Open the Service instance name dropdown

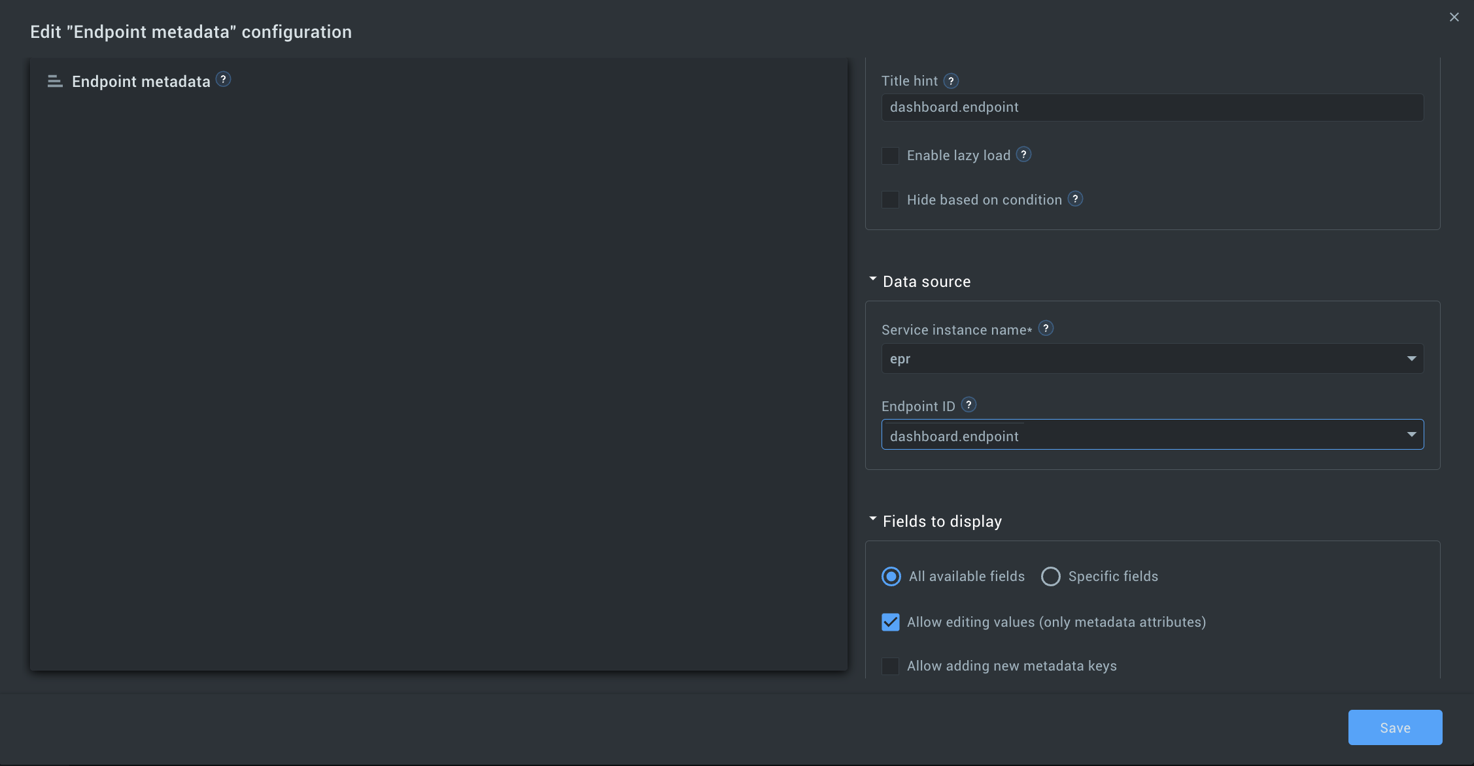pyautogui.click(x=1152, y=359)
